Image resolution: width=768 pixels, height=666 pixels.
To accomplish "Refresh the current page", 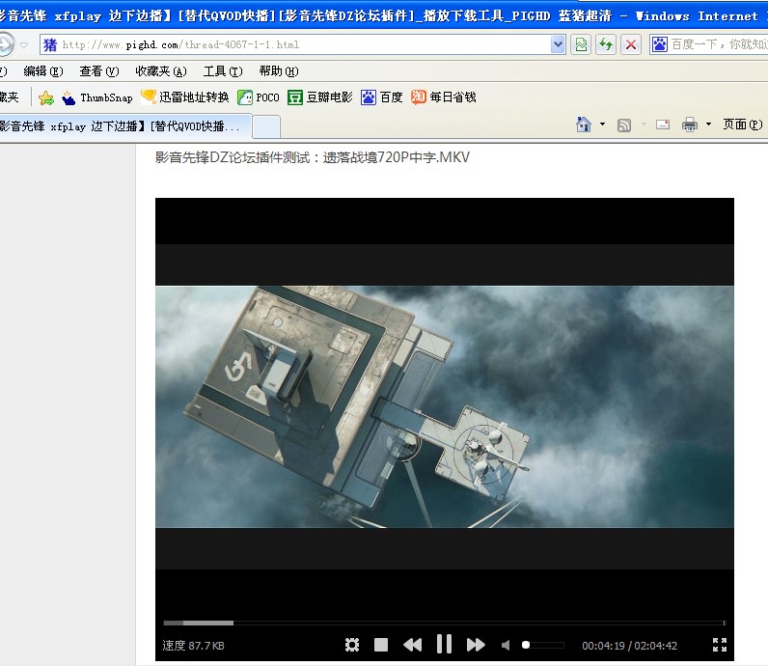I will pyautogui.click(x=606, y=44).
